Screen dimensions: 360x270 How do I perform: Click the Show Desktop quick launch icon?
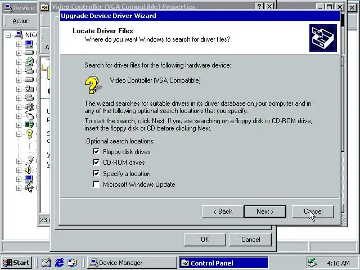tap(46, 263)
